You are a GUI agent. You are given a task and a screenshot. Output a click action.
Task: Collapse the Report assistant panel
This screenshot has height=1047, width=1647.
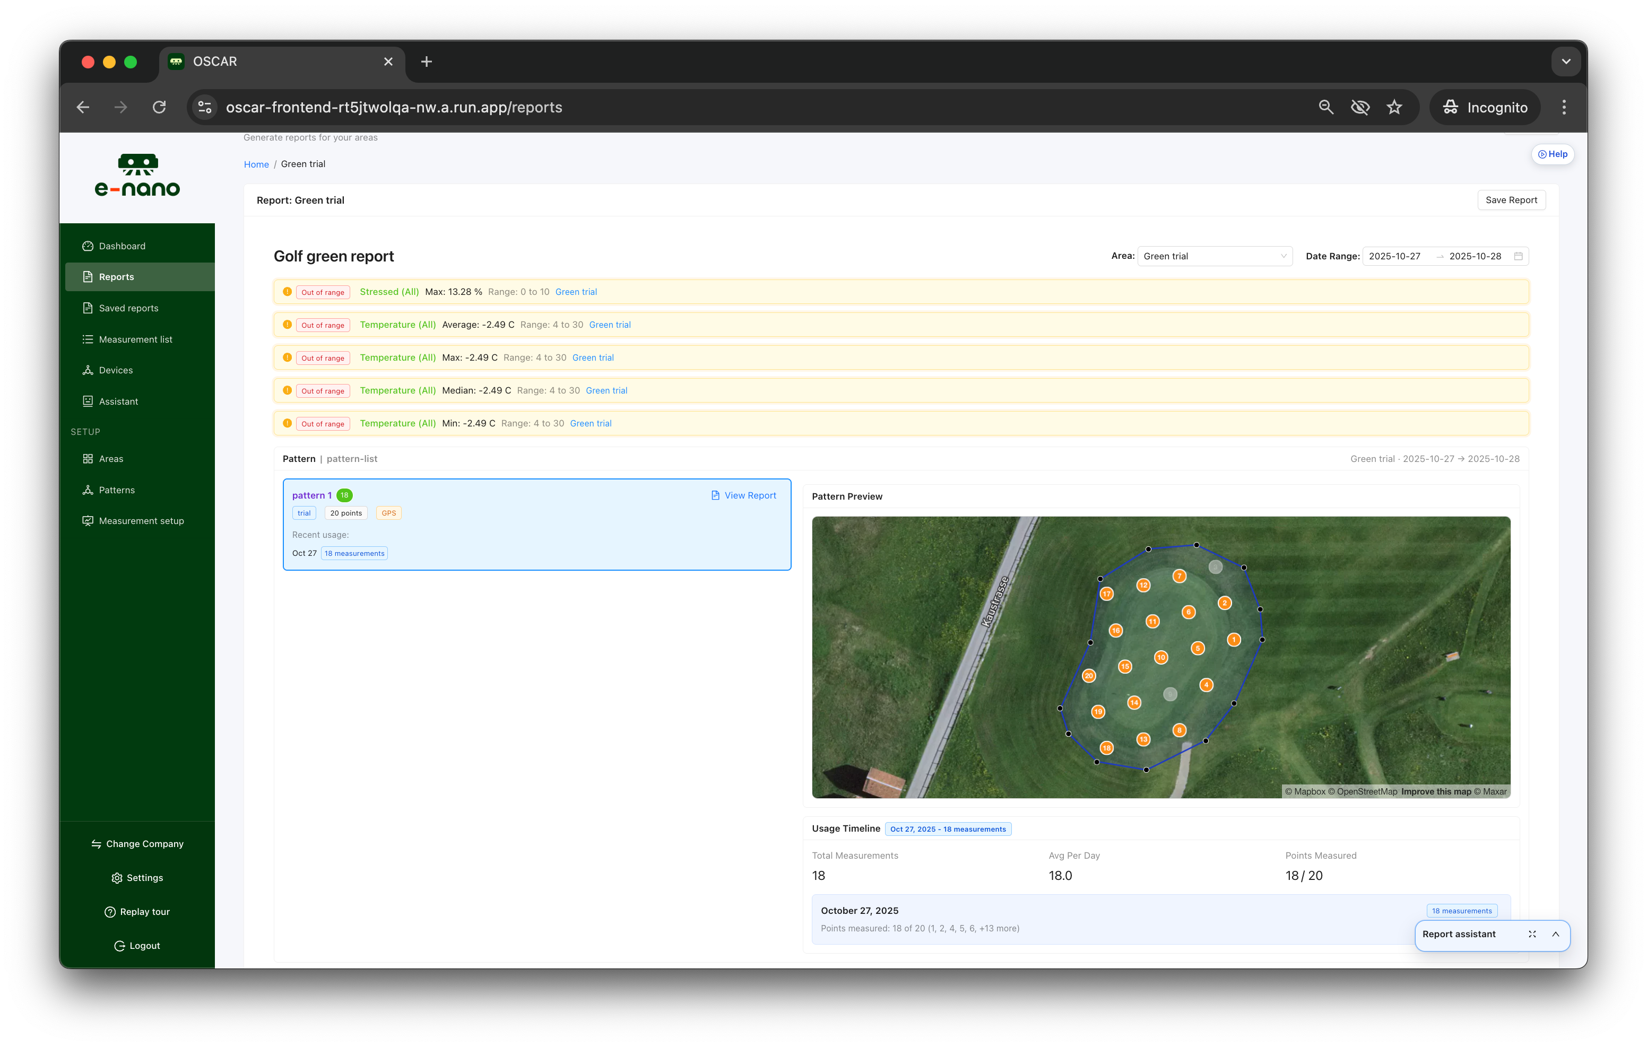coord(1557,935)
